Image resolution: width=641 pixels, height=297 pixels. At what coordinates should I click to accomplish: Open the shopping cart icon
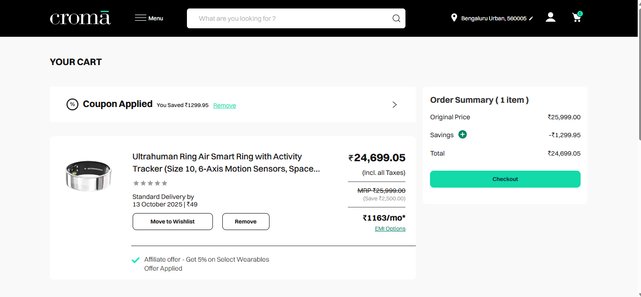(576, 18)
